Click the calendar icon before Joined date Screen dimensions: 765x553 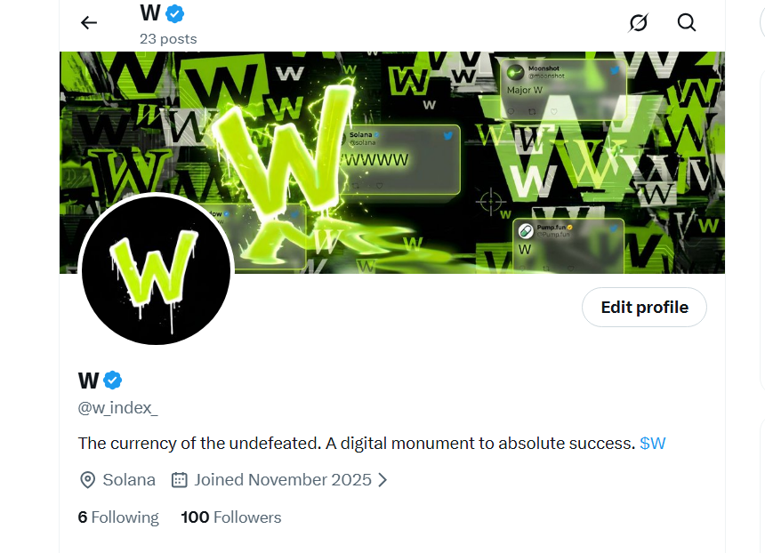[x=179, y=480]
